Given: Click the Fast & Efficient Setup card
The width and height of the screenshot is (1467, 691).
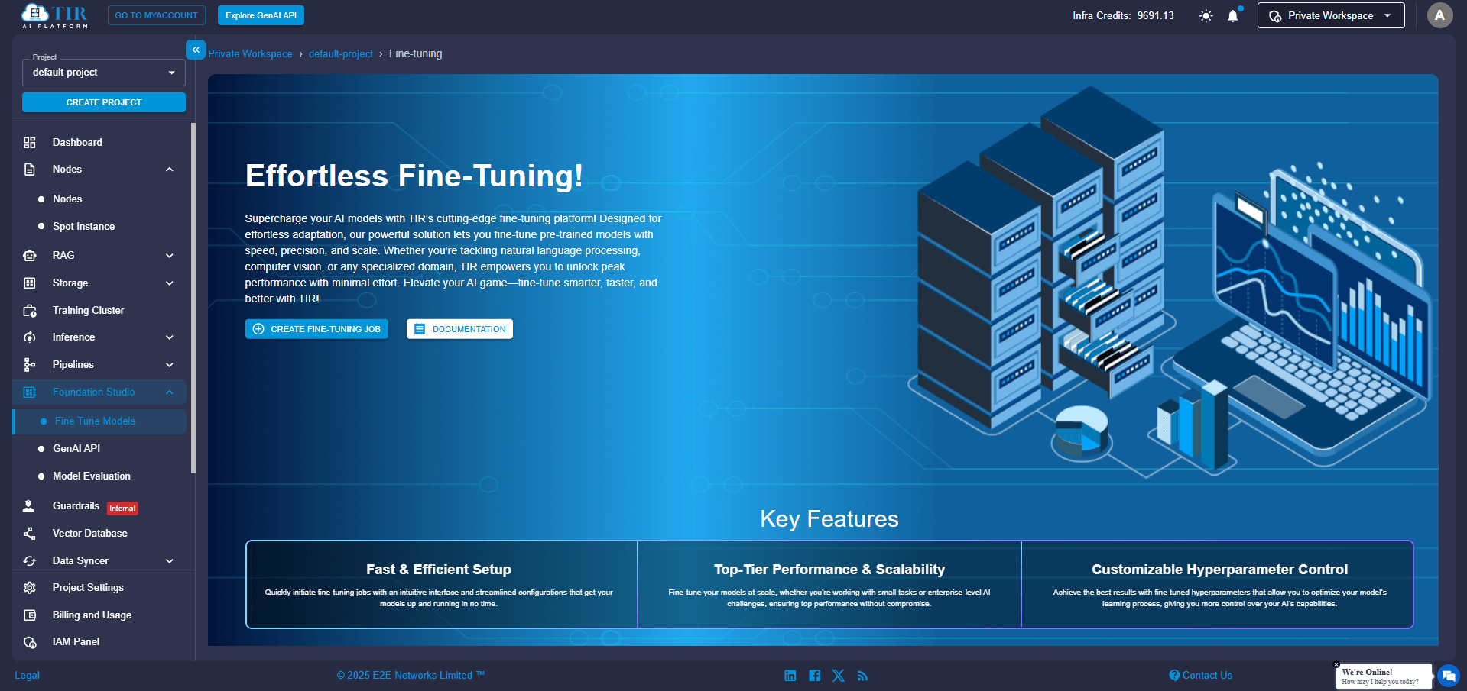Looking at the screenshot, I should click(x=442, y=585).
